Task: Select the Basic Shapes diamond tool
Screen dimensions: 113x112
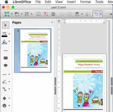Action: (5, 98)
